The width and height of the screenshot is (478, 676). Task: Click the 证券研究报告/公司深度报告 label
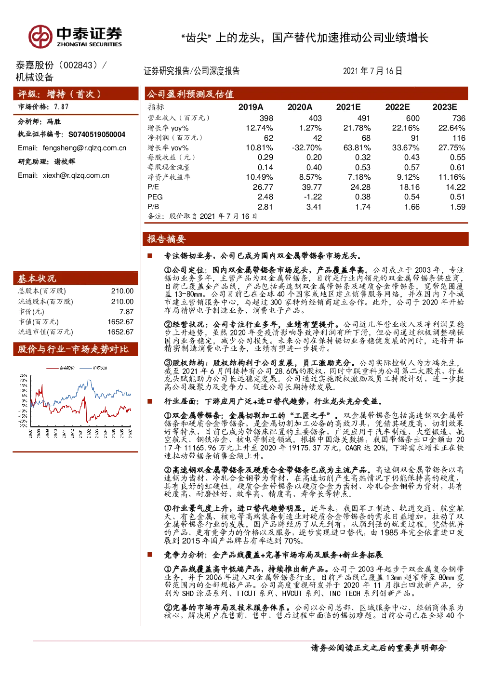point(192,71)
